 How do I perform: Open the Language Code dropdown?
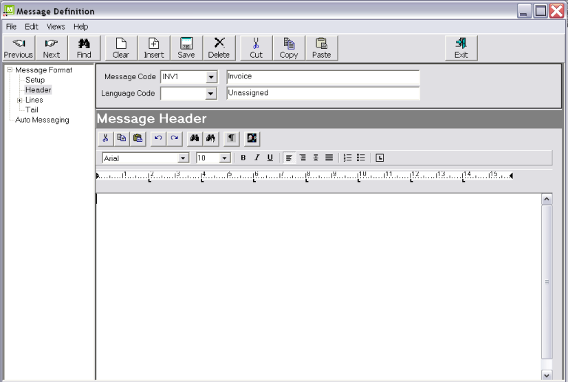210,94
